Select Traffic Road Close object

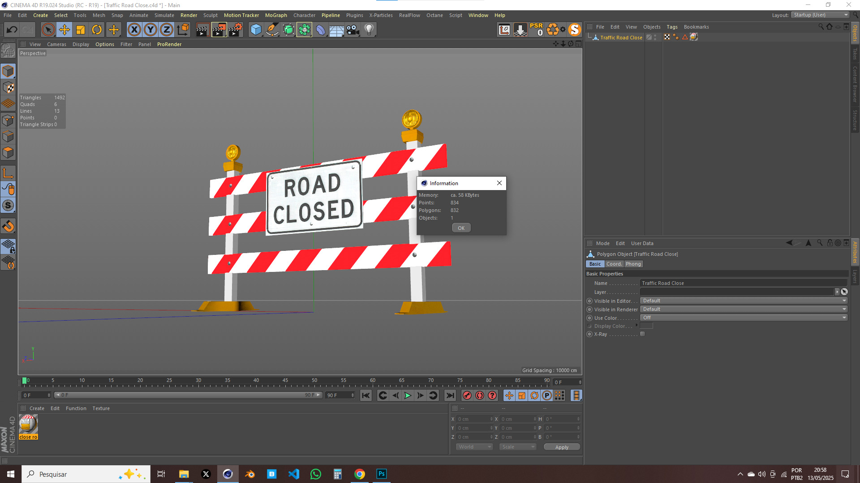tap(621, 38)
